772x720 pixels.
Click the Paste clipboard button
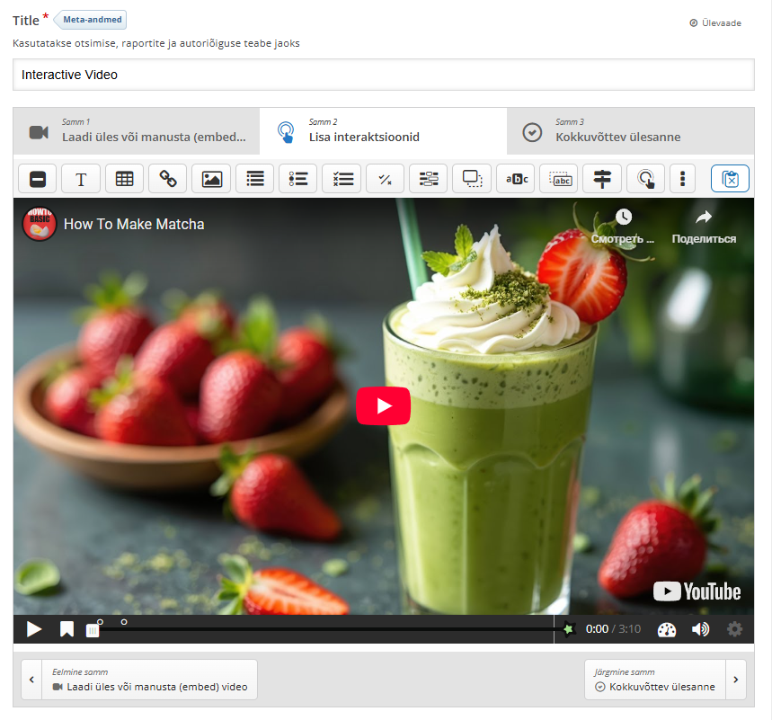(730, 179)
